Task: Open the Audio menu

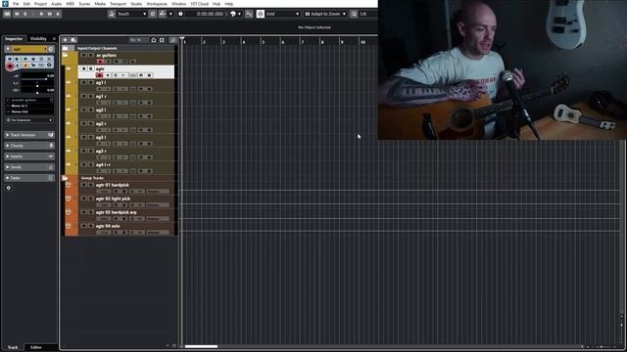Action: (57, 4)
